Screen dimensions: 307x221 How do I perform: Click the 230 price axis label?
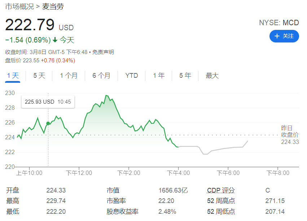[10, 93]
